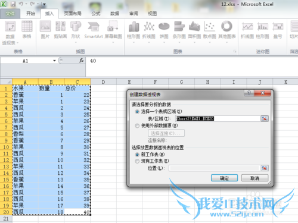Insert a Bar chart
298x223 pixels.
tap(179, 27)
